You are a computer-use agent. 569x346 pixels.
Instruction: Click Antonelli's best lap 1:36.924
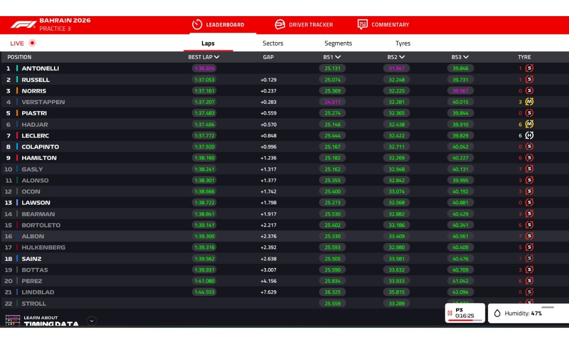(204, 68)
